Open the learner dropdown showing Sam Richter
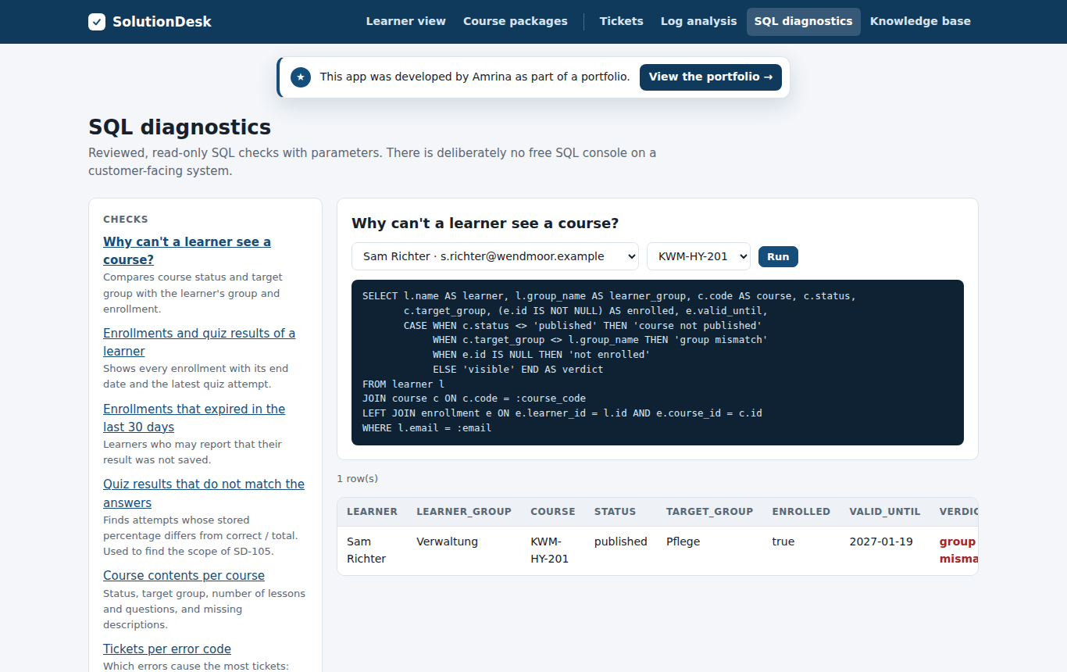 pos(495,256)
